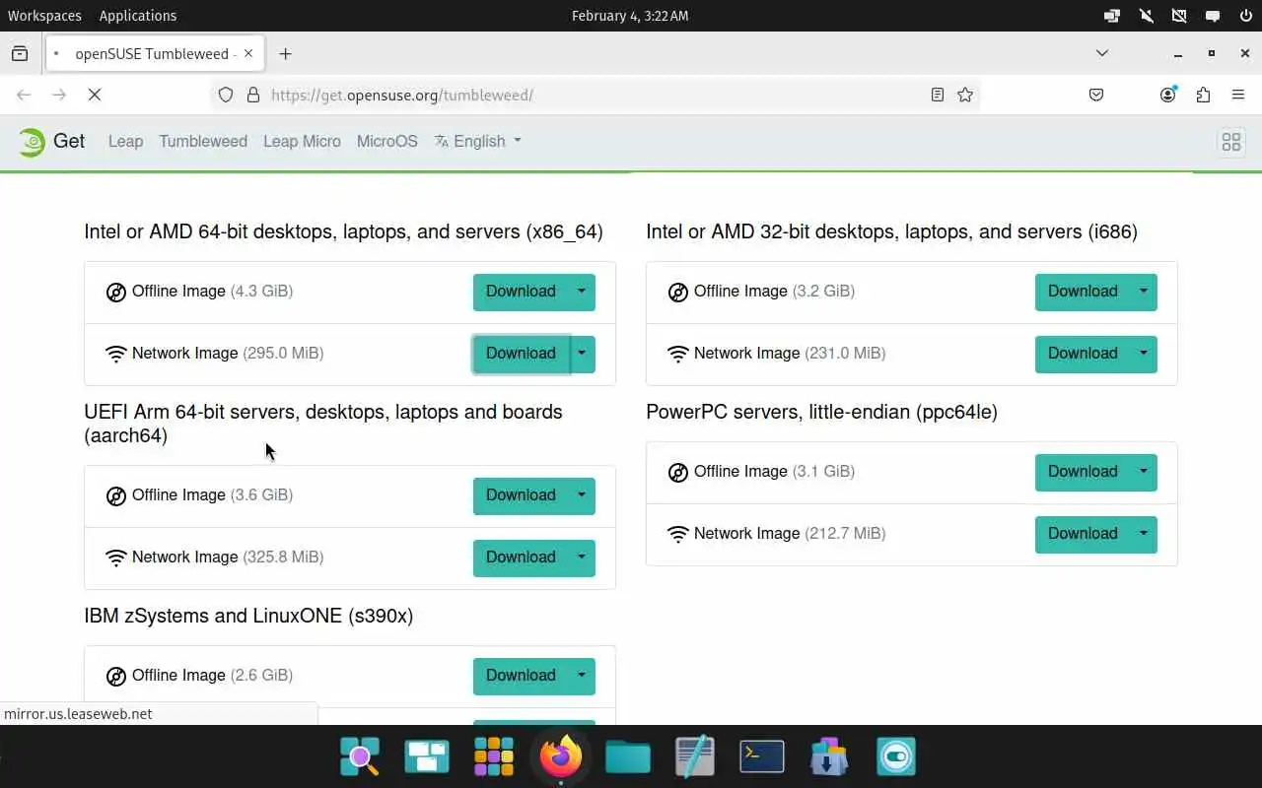
Task: Close the openSUSE Tumbleweed tab
Action: 248,53
